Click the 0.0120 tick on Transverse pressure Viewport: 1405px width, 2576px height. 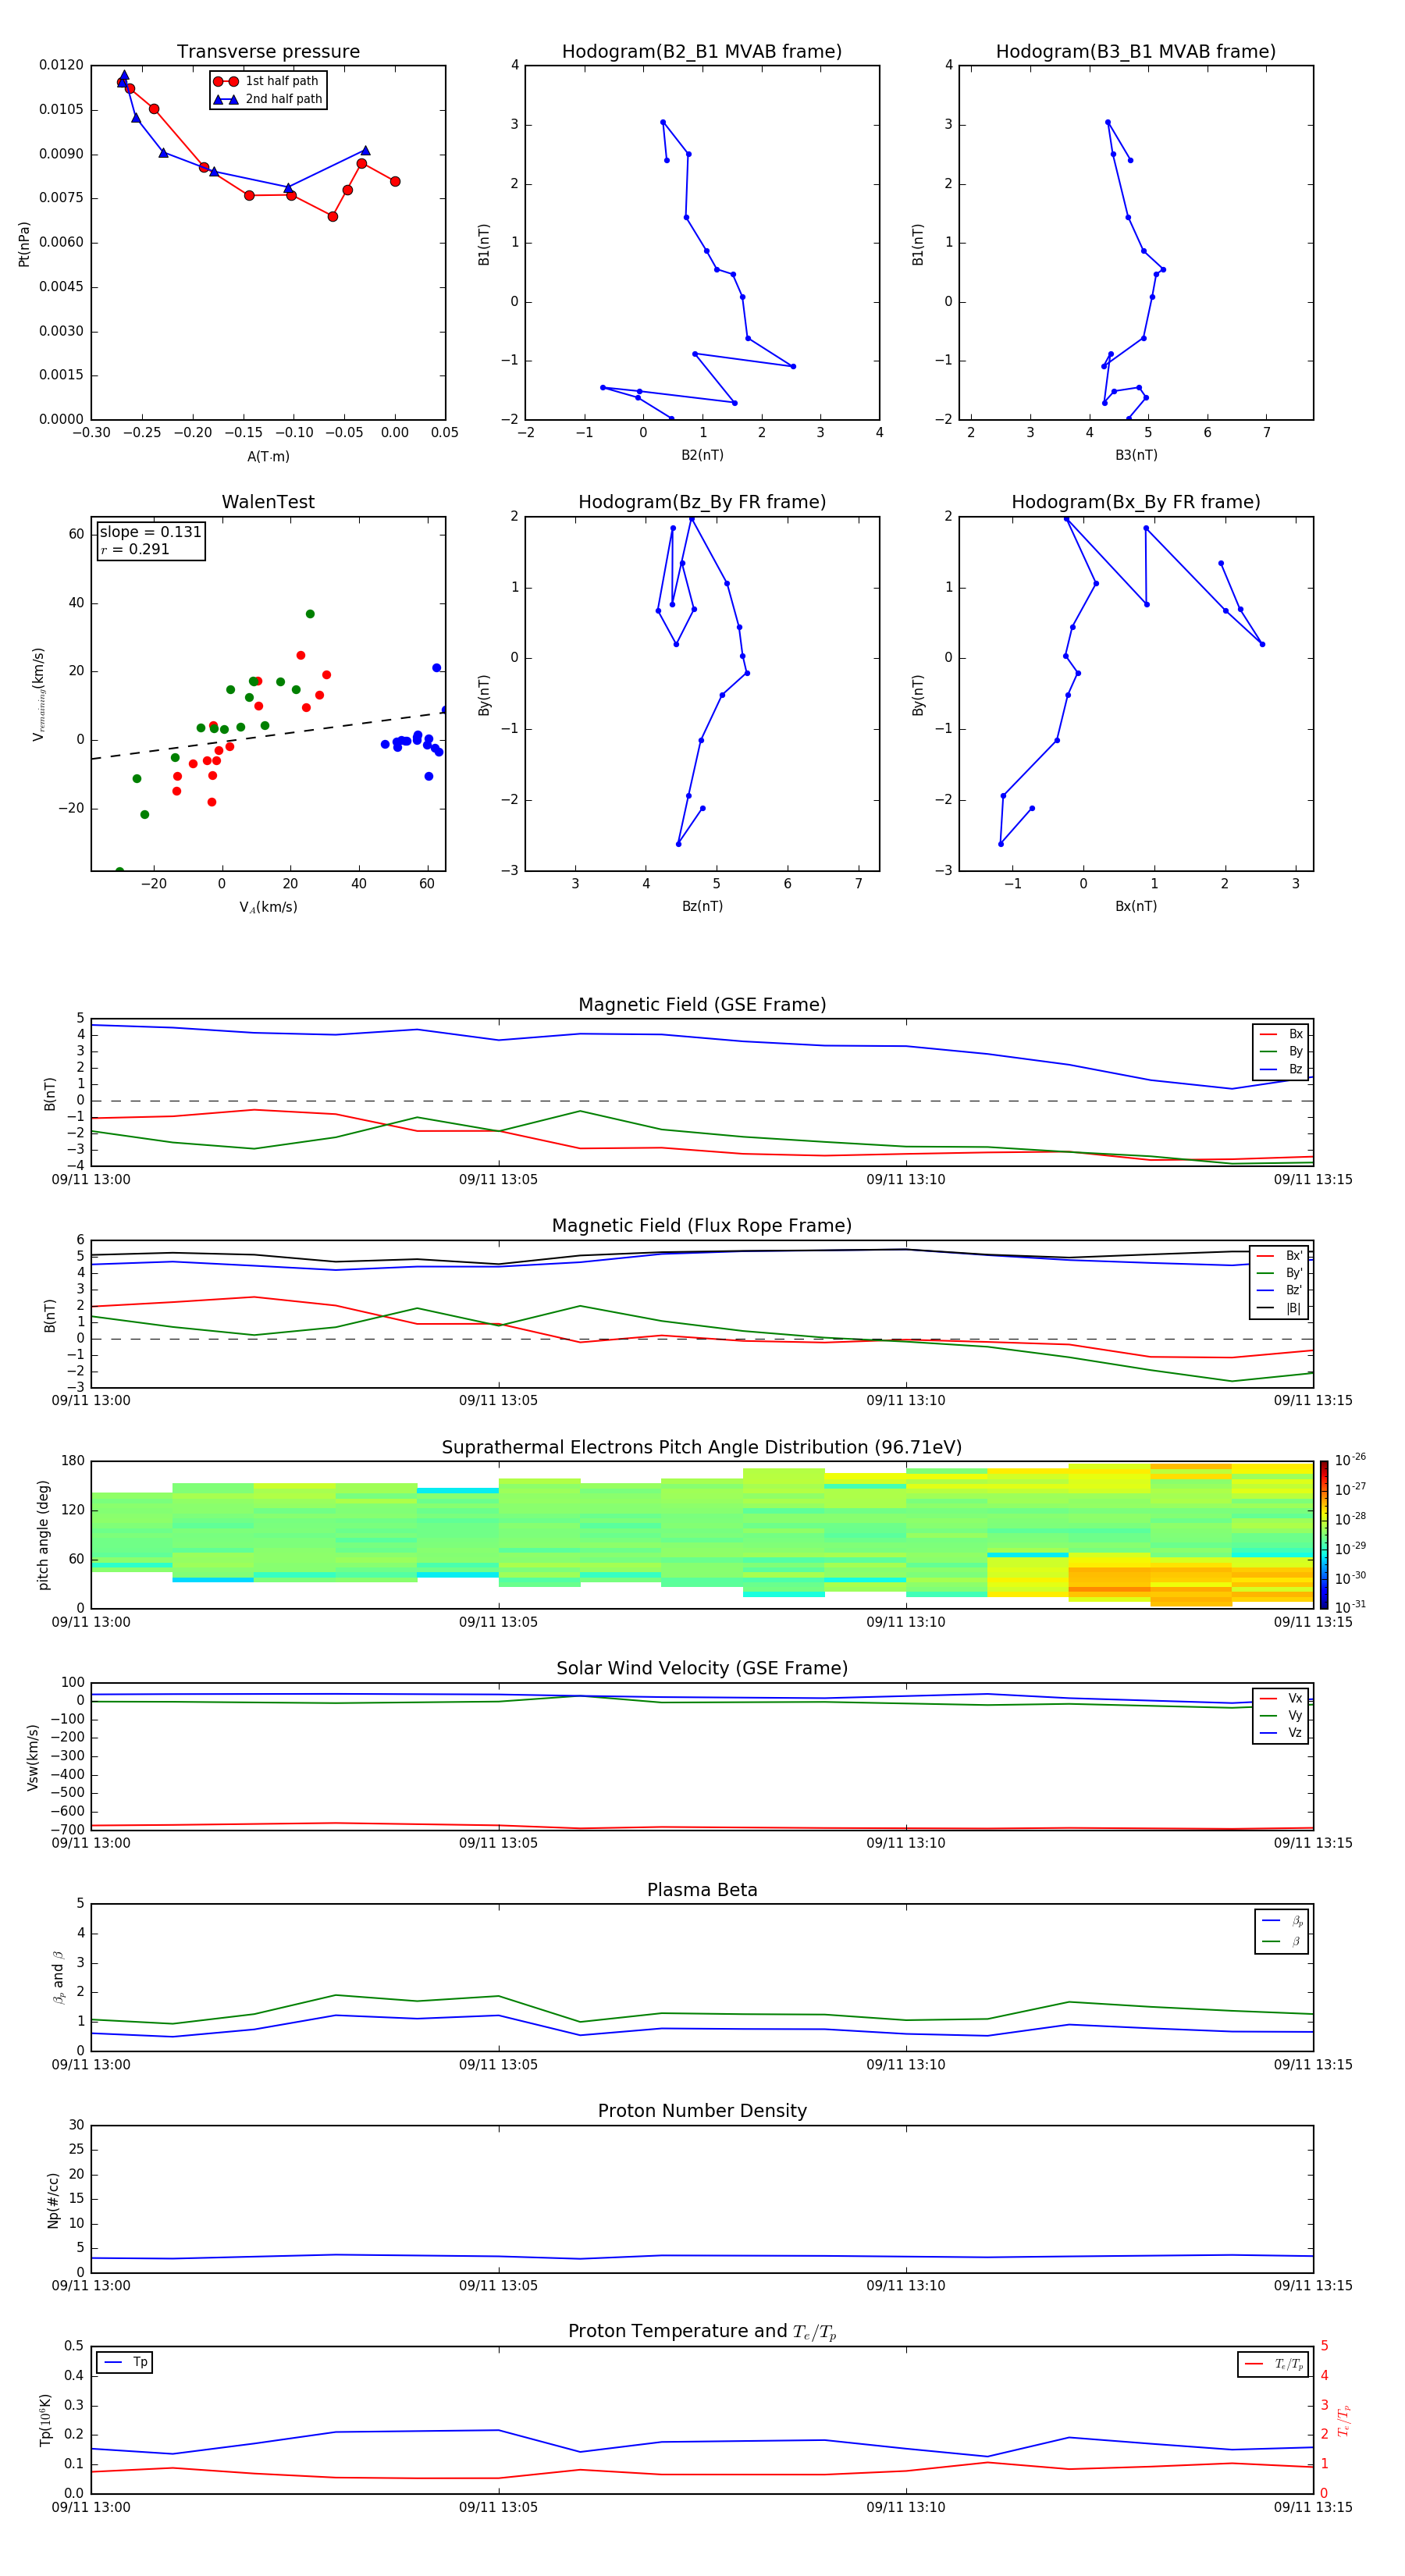tap(61, 65)
